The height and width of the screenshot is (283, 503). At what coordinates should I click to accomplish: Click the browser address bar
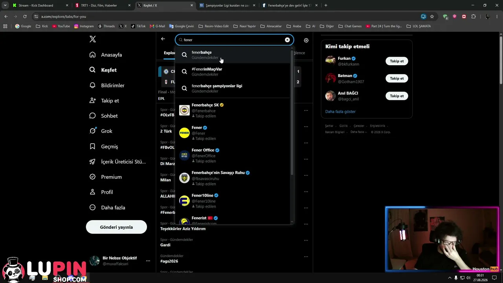point(228,17)
